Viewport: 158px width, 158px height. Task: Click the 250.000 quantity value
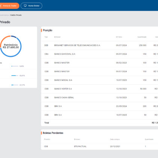pos(143,45)
